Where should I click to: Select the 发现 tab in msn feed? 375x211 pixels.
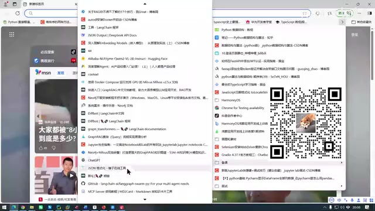61,73
